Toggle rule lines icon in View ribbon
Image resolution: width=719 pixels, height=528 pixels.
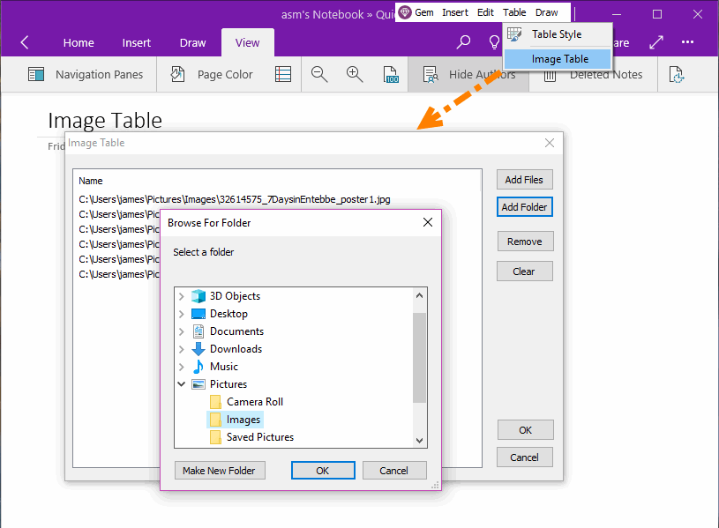coord(283,75)
